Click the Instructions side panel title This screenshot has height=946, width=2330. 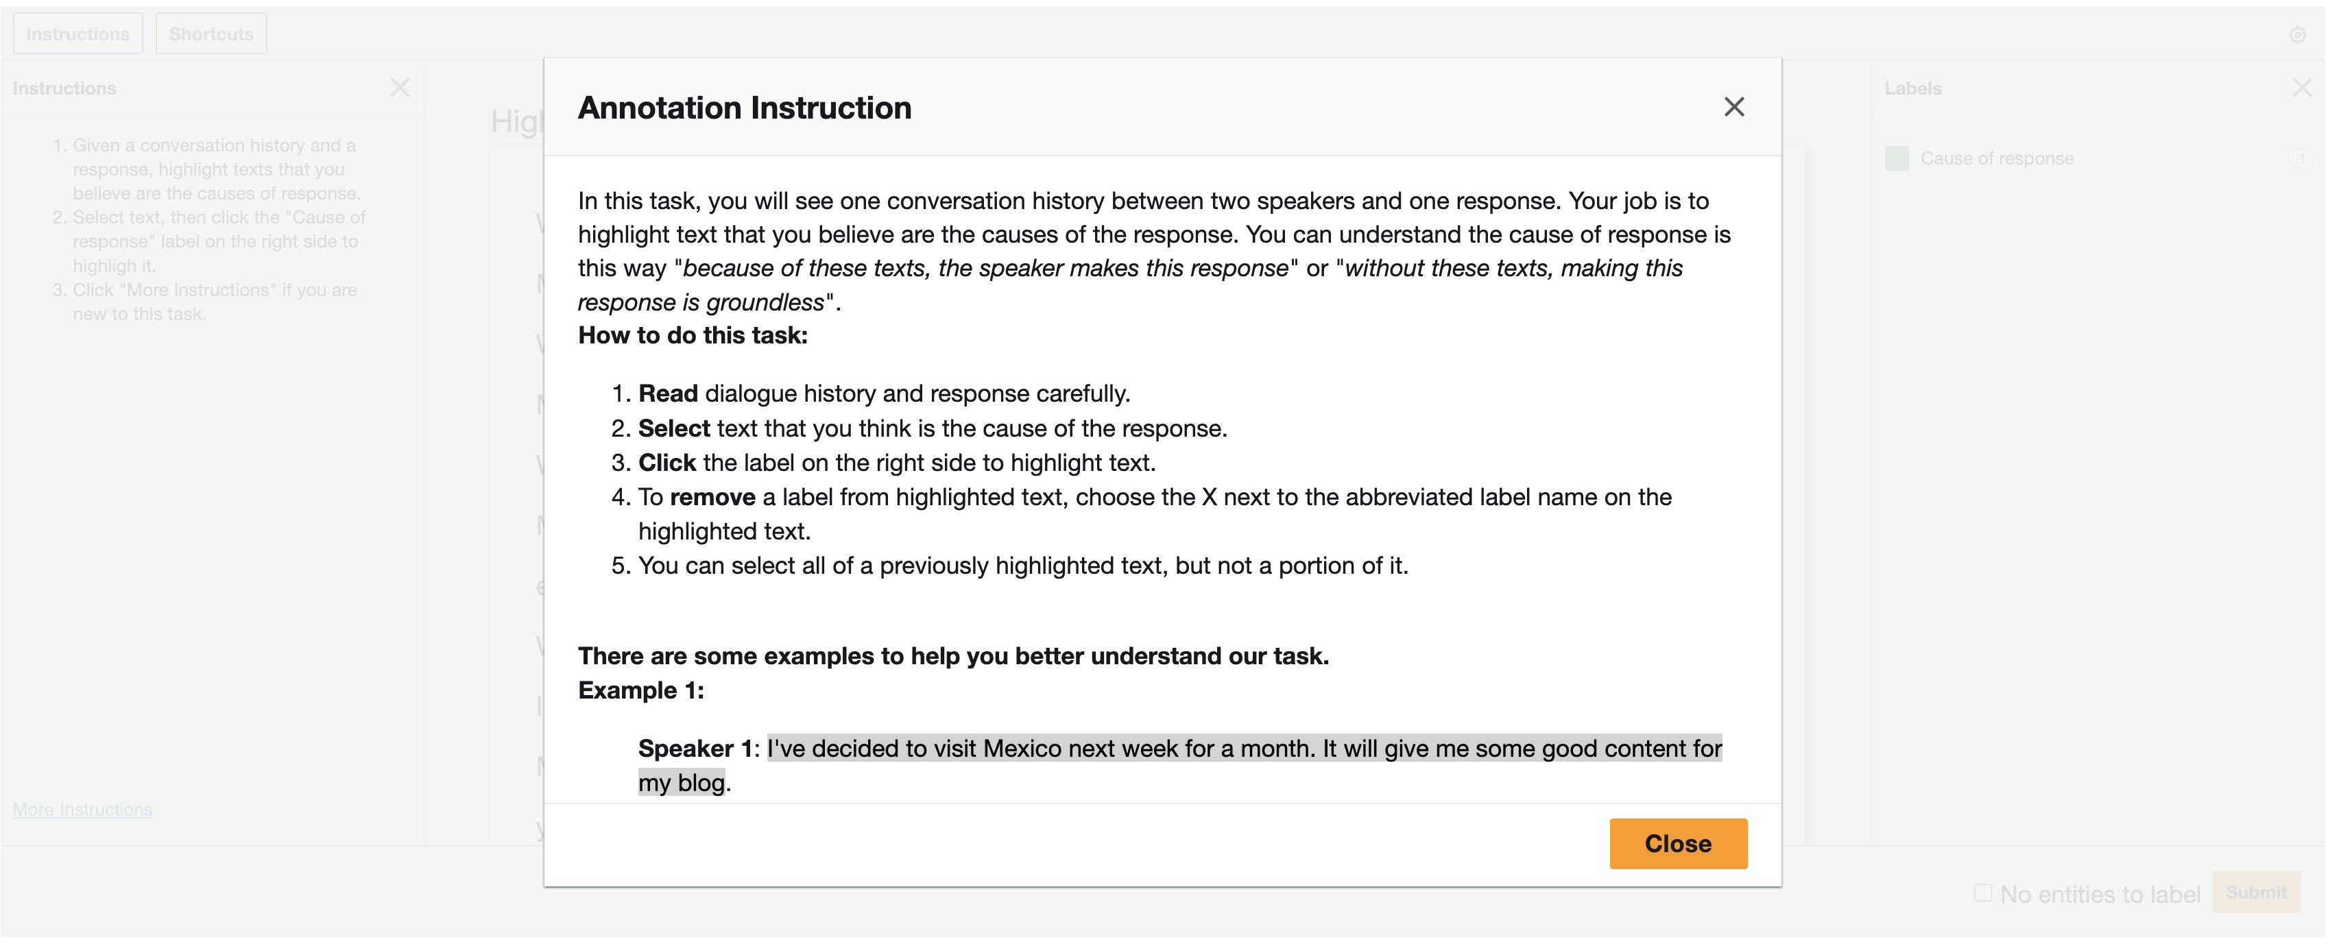(64, 88)
